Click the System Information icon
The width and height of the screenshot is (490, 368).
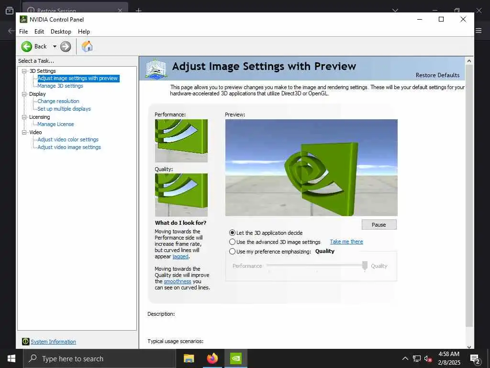point(26,342)
